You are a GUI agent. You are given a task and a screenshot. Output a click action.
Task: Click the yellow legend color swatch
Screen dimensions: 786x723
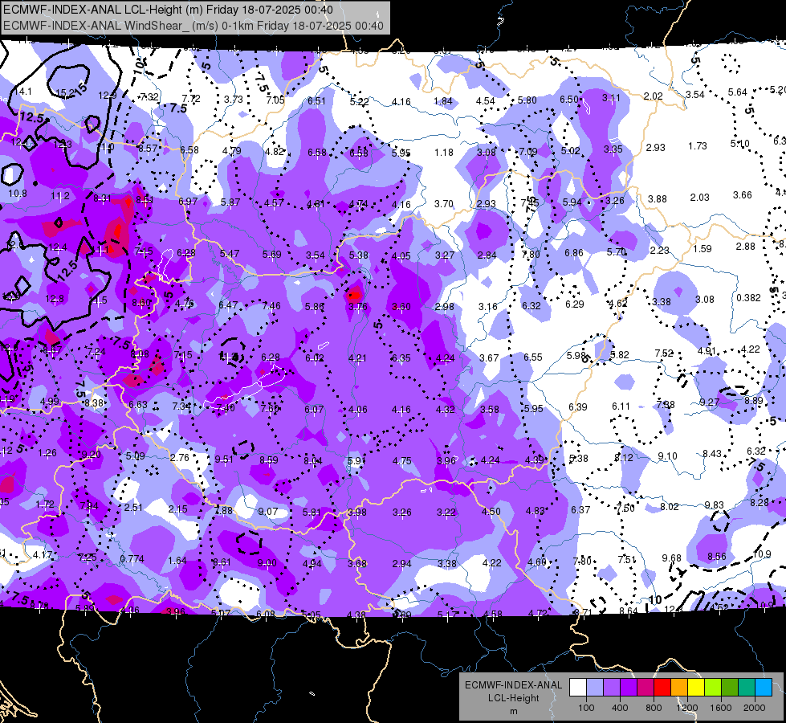696,688
